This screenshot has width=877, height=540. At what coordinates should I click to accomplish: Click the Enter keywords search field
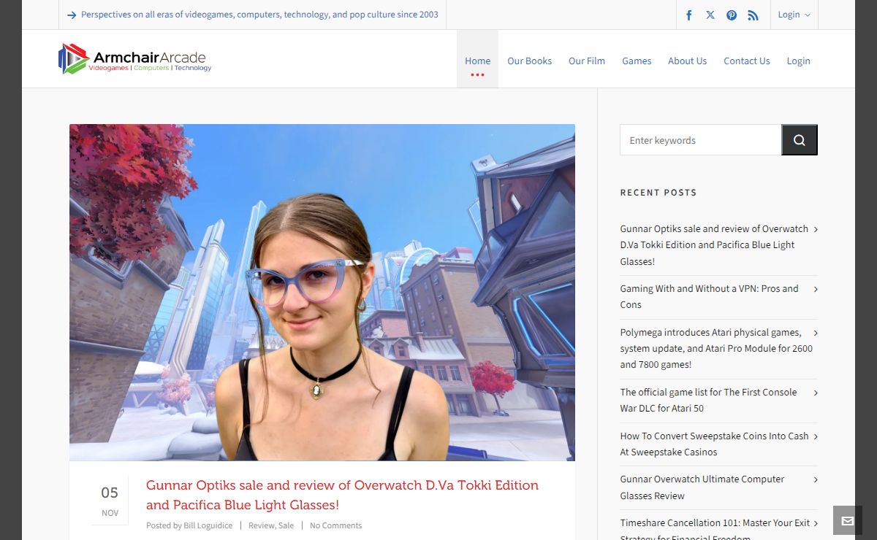[x=701, y=140]
